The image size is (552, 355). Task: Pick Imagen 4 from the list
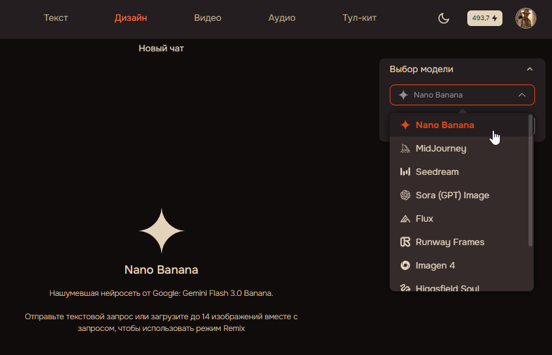(459, 265)
